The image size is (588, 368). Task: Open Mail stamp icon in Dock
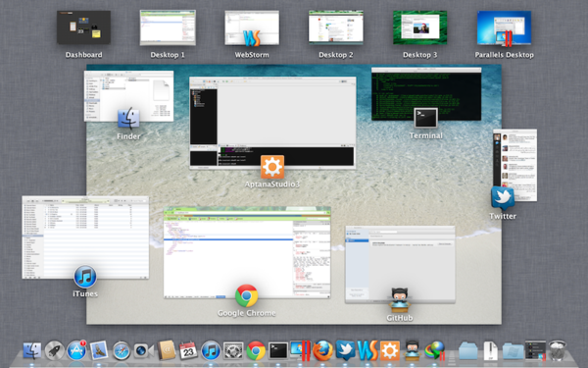[99, 350]
